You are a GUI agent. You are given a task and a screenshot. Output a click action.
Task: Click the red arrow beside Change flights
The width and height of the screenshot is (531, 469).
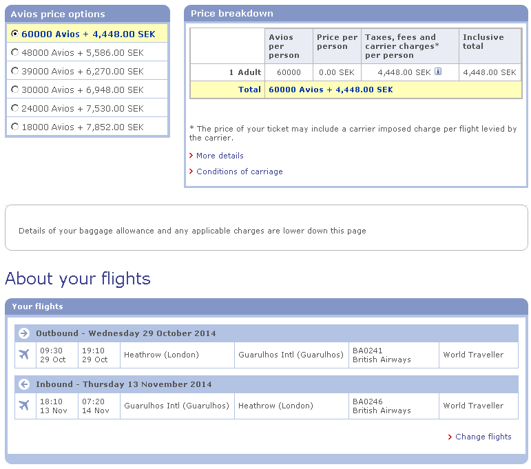(450, 437)
